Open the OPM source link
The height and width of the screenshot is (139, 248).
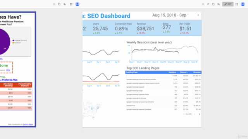(8, 70)
